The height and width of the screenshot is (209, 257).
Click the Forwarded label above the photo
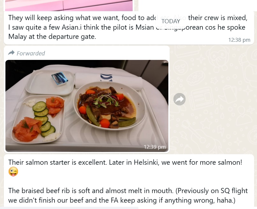click(31, 53)
